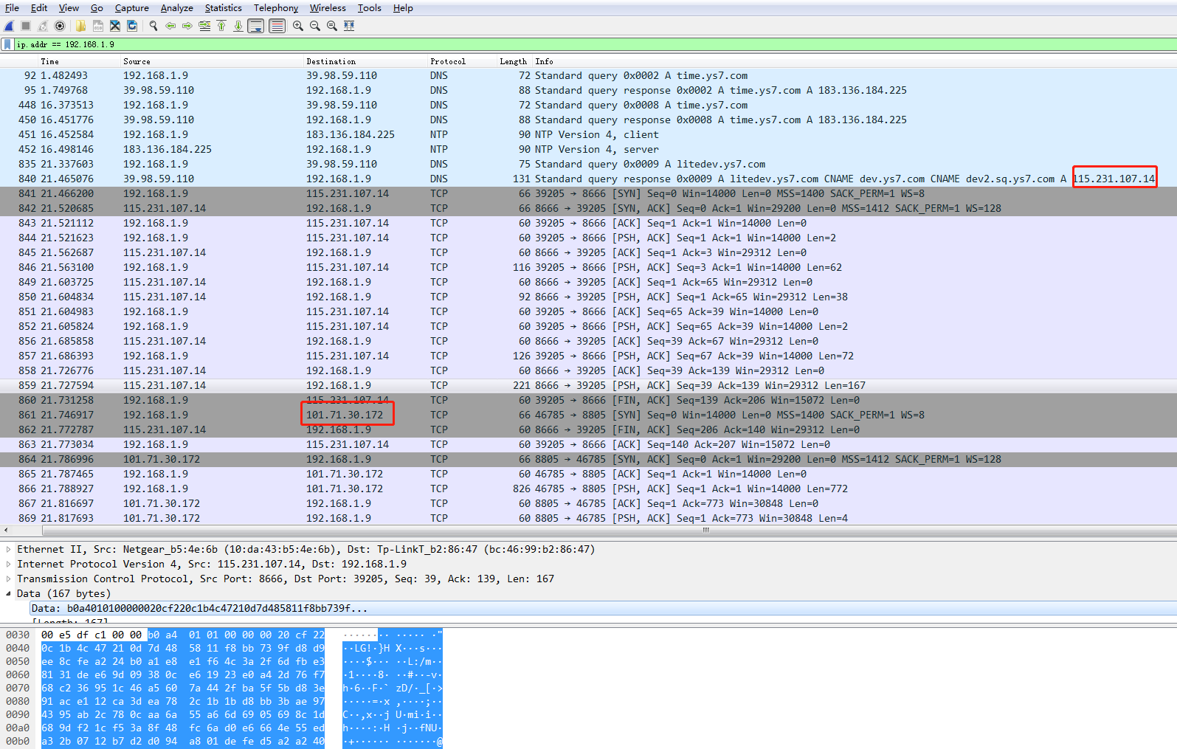Open the Telephony menu
Viewport: 1177px width, 749px height.
click(x=276, y=8)
